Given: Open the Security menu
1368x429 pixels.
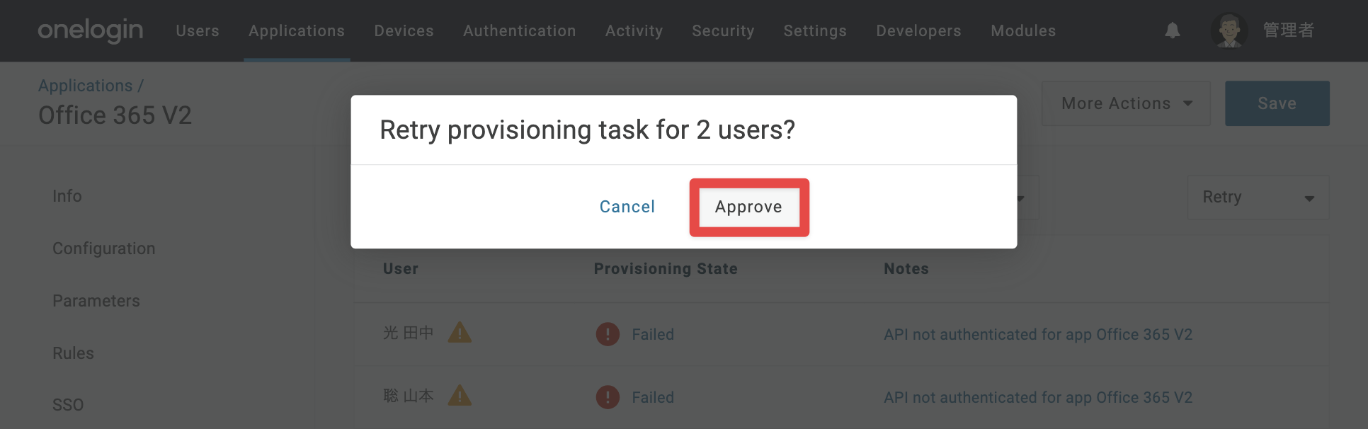Looking at the screenshot, I should coord(723,30).
